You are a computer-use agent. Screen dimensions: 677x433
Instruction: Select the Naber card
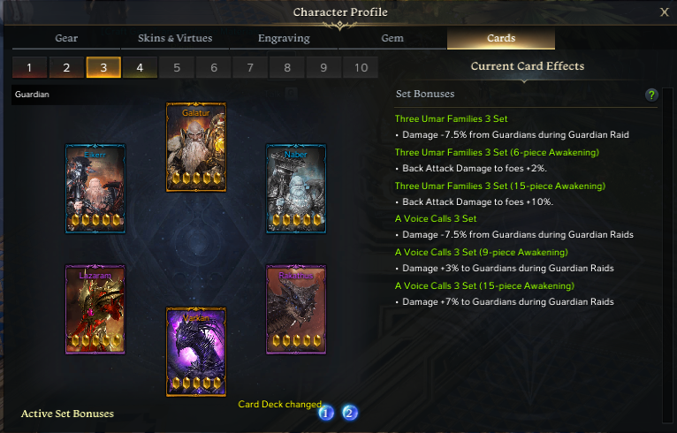tap(296, 188)
